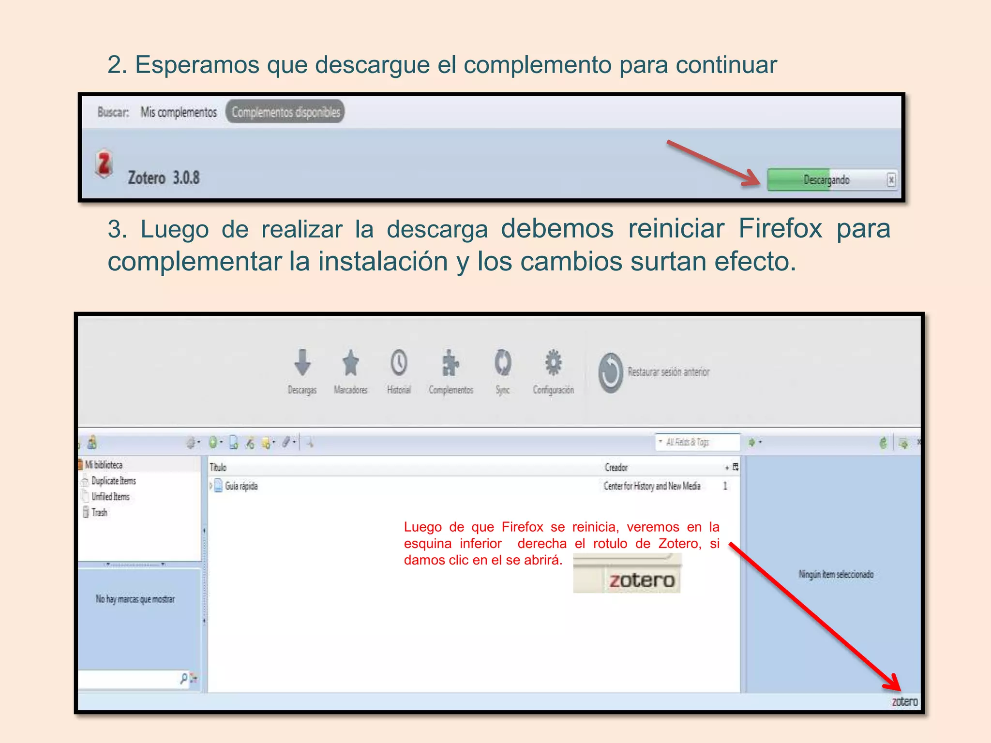Open the search mode dropdown arrow
991x743 pixels.
coord(660,442)
